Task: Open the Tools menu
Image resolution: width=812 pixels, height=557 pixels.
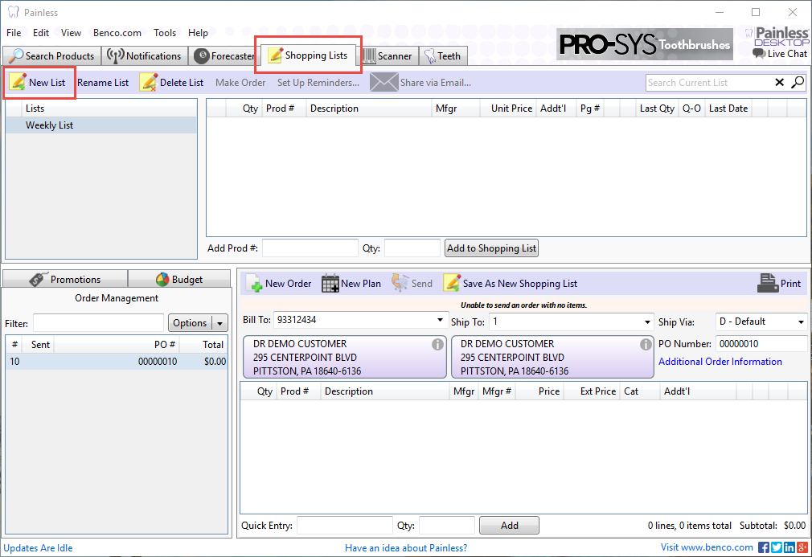Action: (x=165, y=33)
